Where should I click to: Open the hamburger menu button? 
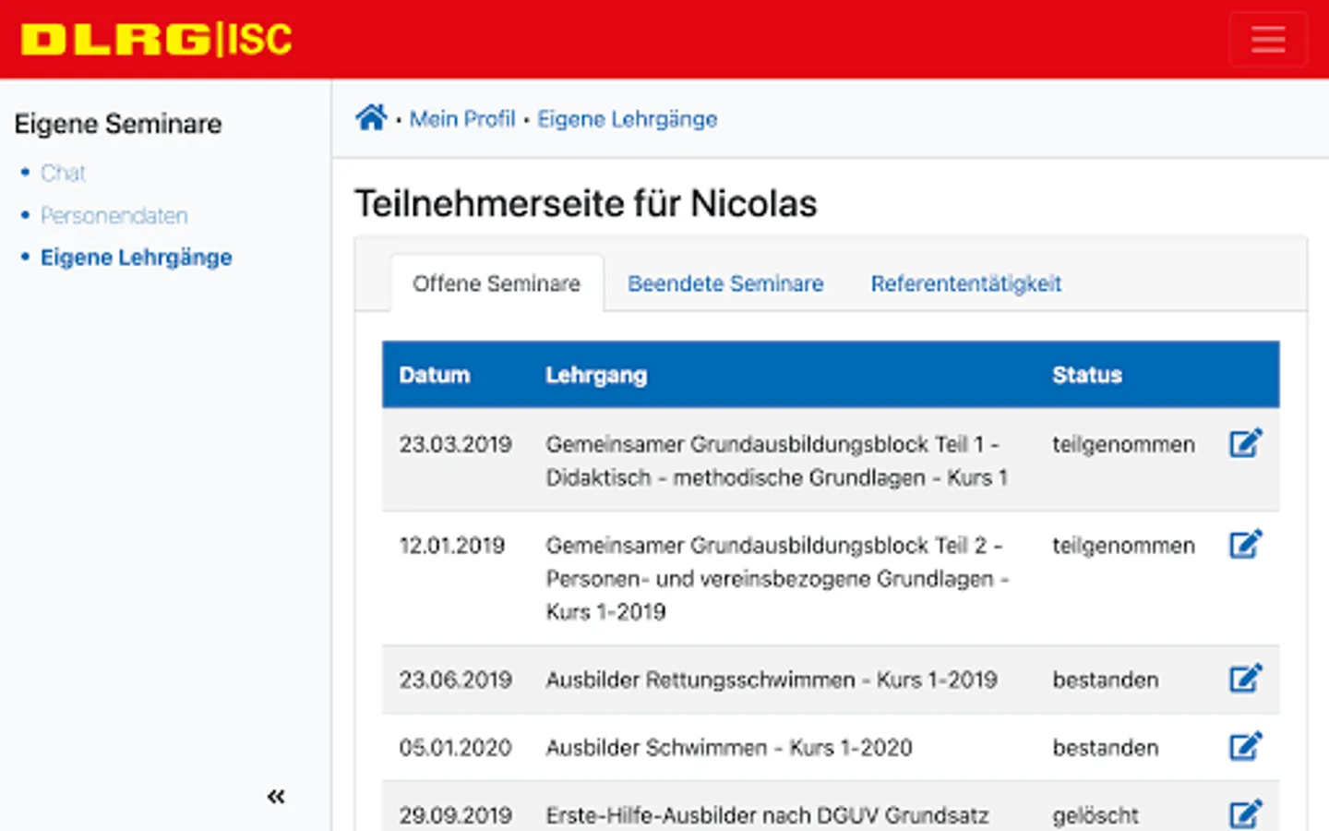[1267, 40]
